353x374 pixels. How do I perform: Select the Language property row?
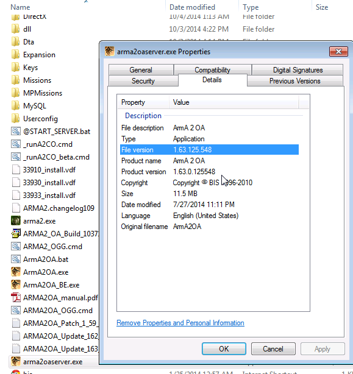coord(209,216)
